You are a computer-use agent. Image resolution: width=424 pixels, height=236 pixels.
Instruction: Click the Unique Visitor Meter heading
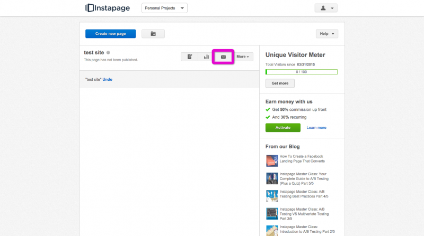(295, 55)
